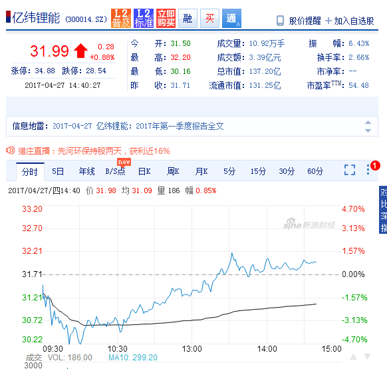Screen dimensions: 387x369
Task: Click the L2 普及 orange badge icon
Action: [121, 18]
